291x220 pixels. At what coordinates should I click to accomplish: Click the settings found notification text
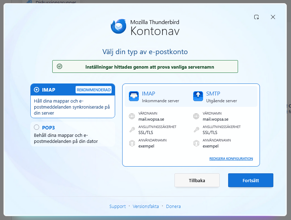[x=150, y=67]
